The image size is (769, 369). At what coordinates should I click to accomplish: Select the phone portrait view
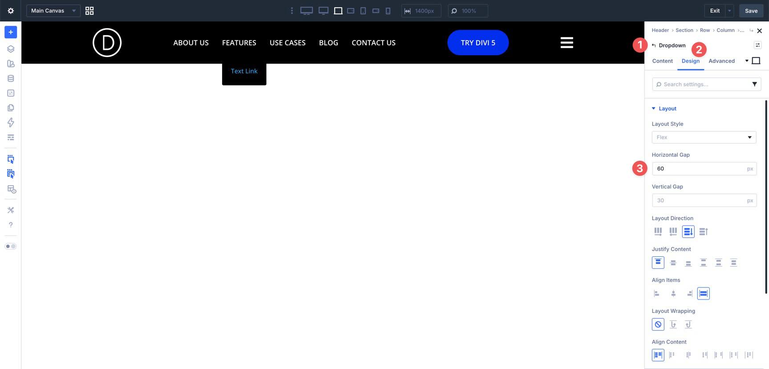(x=388, y=11)
